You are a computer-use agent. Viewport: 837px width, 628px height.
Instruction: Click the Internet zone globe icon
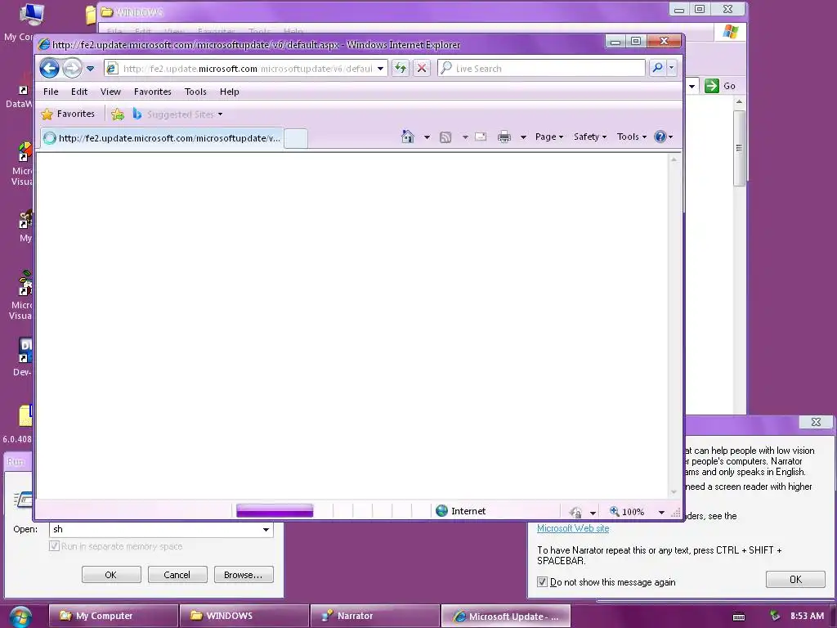[x=441, y=511]
